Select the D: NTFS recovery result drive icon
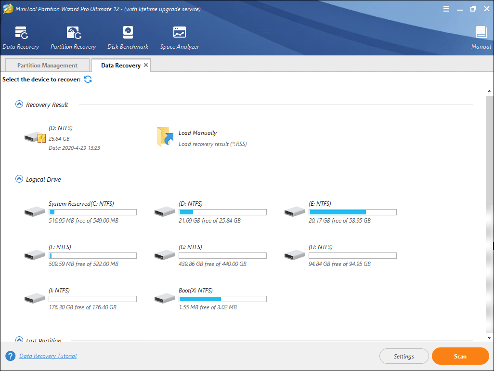 click(x=35, y=137)
